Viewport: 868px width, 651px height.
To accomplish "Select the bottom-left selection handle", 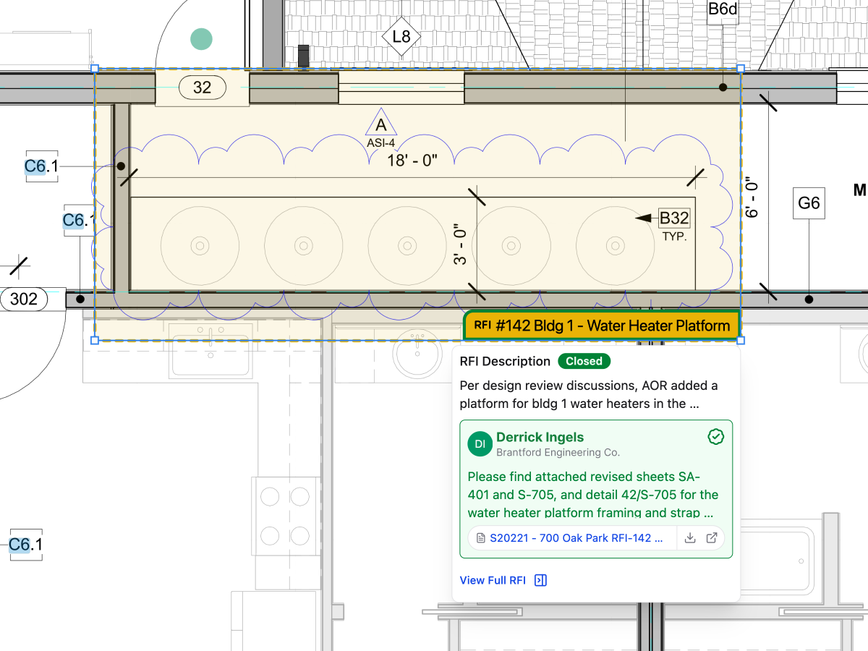I will [95, 340].
